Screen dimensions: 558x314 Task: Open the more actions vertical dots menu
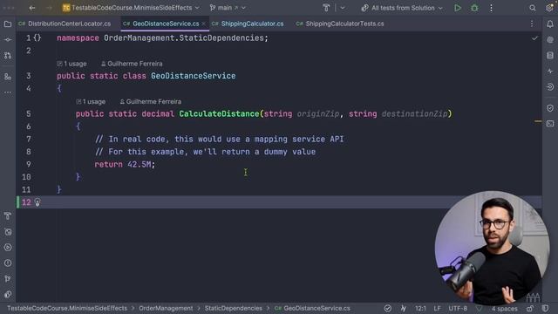pyautogui.click(x=491, y=8)
